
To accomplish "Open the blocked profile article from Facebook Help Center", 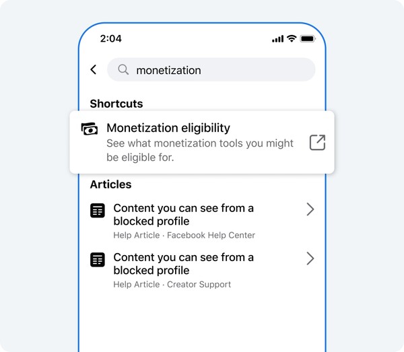I will click(x=183, y=215).
